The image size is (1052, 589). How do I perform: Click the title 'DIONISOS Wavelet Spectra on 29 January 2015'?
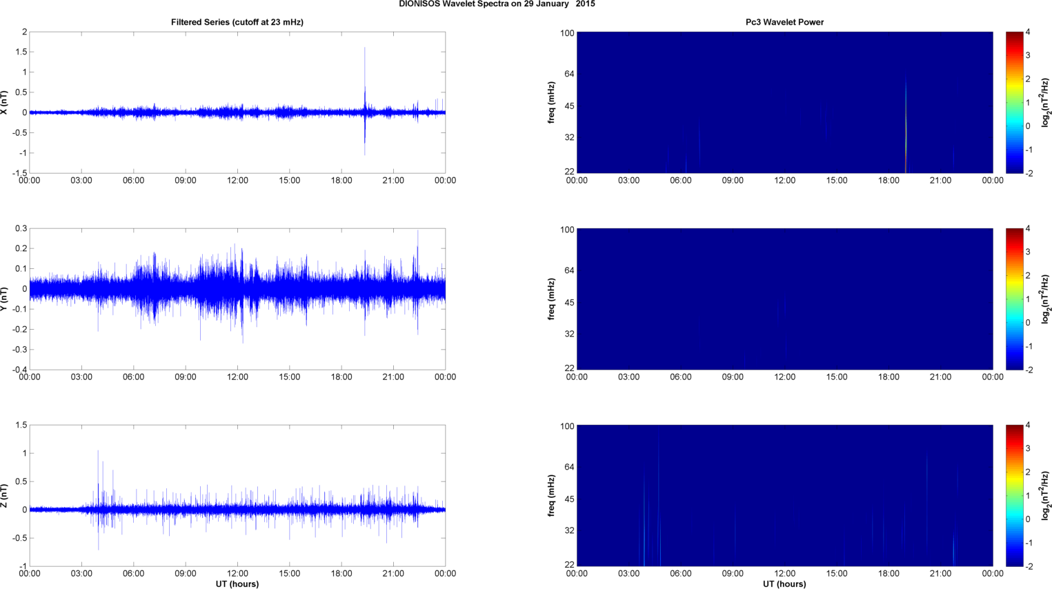[x=497, y=4]
